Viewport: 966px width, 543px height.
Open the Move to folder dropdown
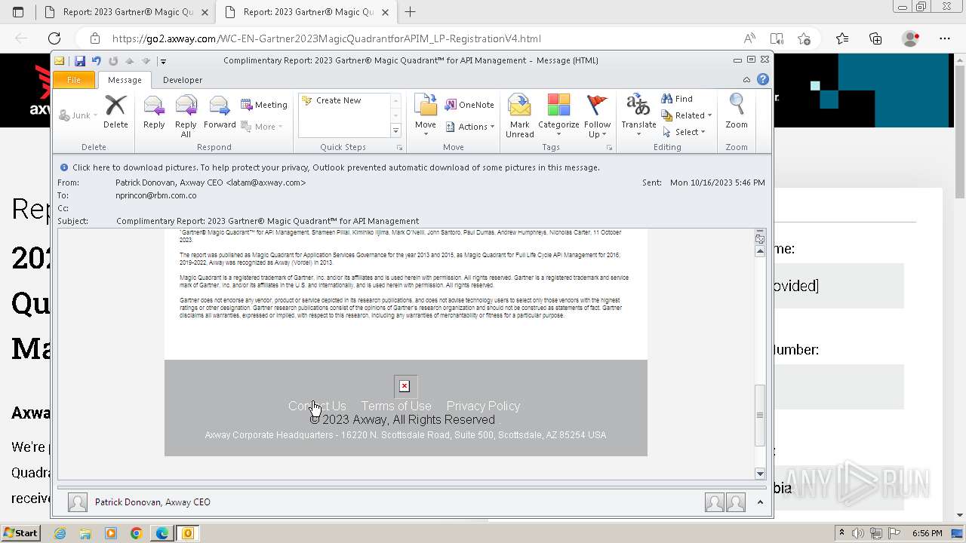click(x=426, y=116)
